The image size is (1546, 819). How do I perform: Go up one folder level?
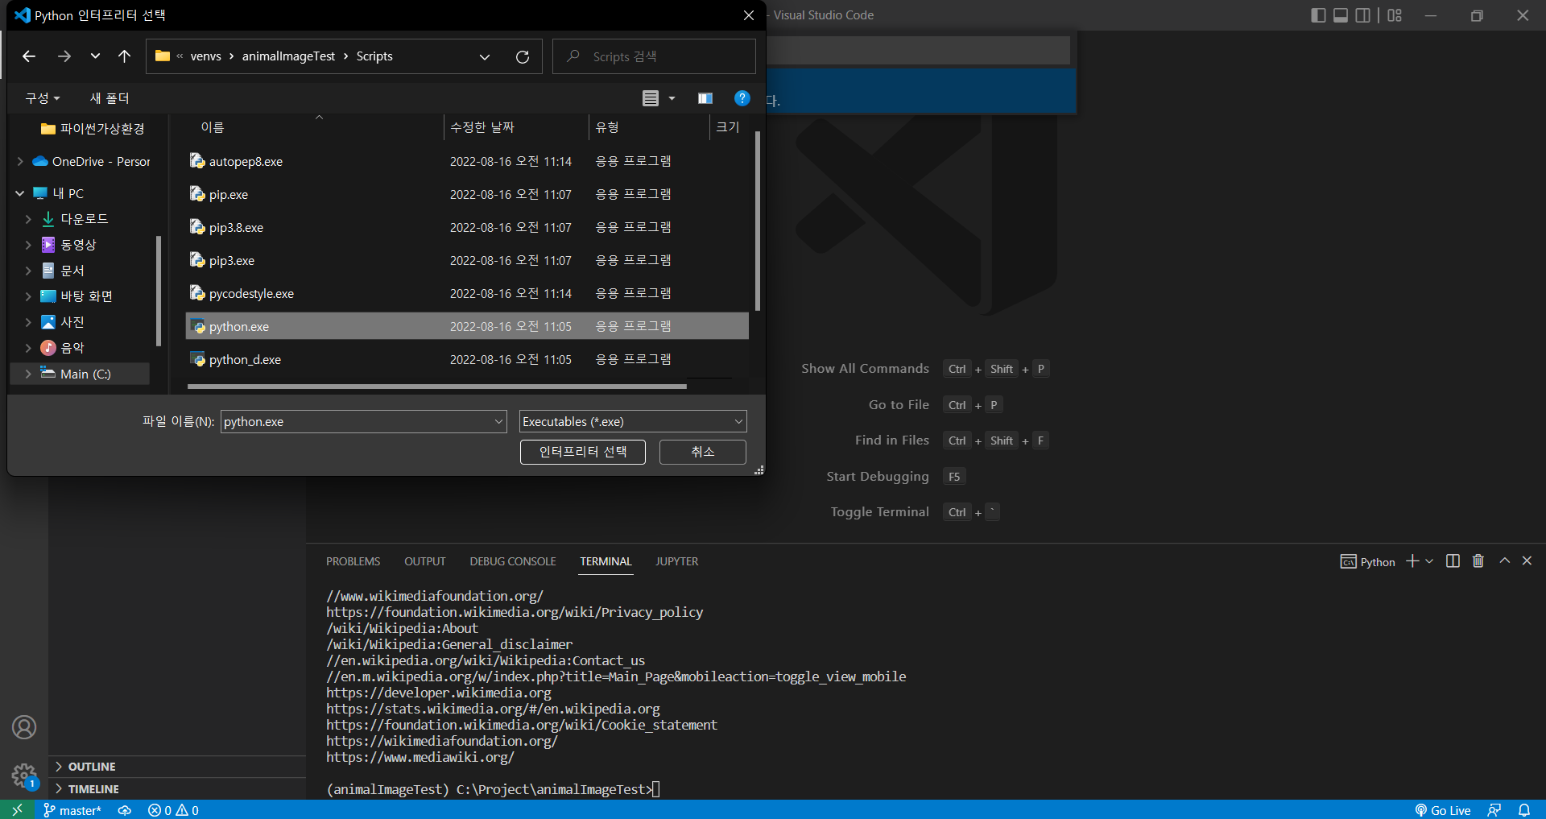pos(124,56)
